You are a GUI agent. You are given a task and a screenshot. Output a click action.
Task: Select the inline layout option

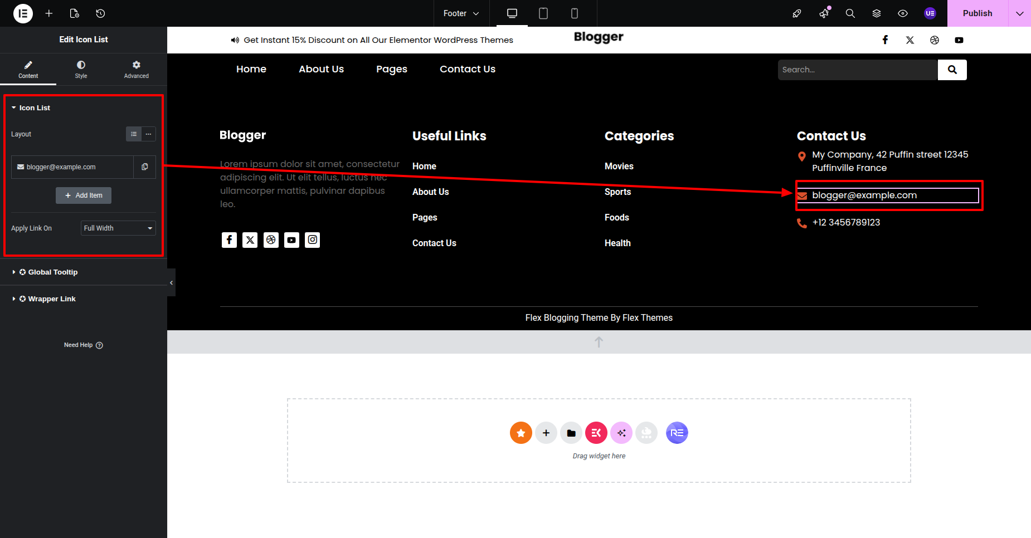coord(149,134)
